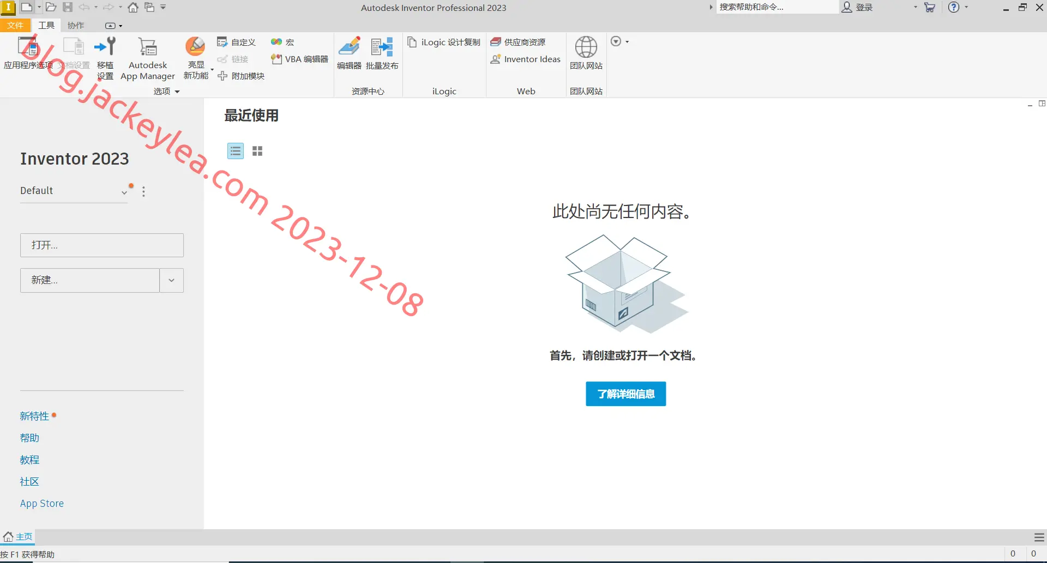Switch recent files to grid view
Screen dimensions: 1047x563
pyautogui.click(x=257, y=151)
